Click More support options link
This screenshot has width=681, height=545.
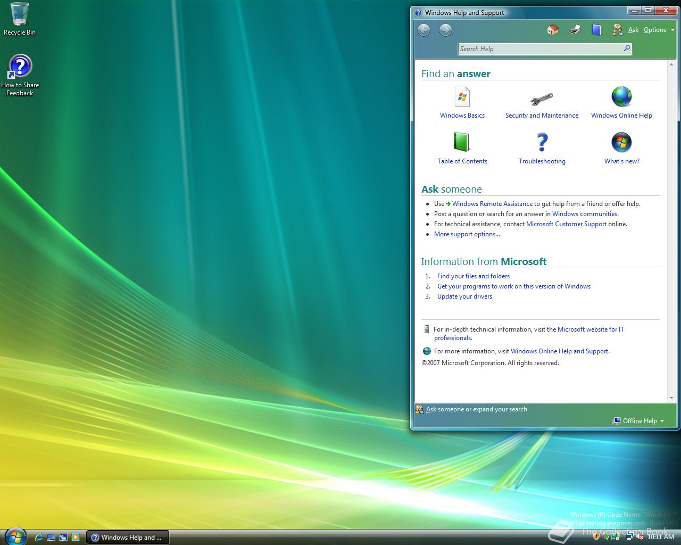coord(467,234)
